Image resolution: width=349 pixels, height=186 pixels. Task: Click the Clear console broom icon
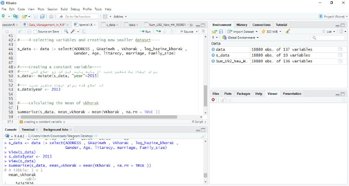click(x=203, y=136)
